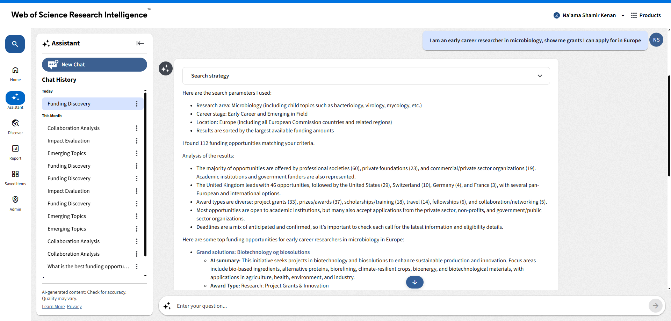Click the main page vertical scrollbar
This screenshot has width=671, height=321.
[669, 126]
